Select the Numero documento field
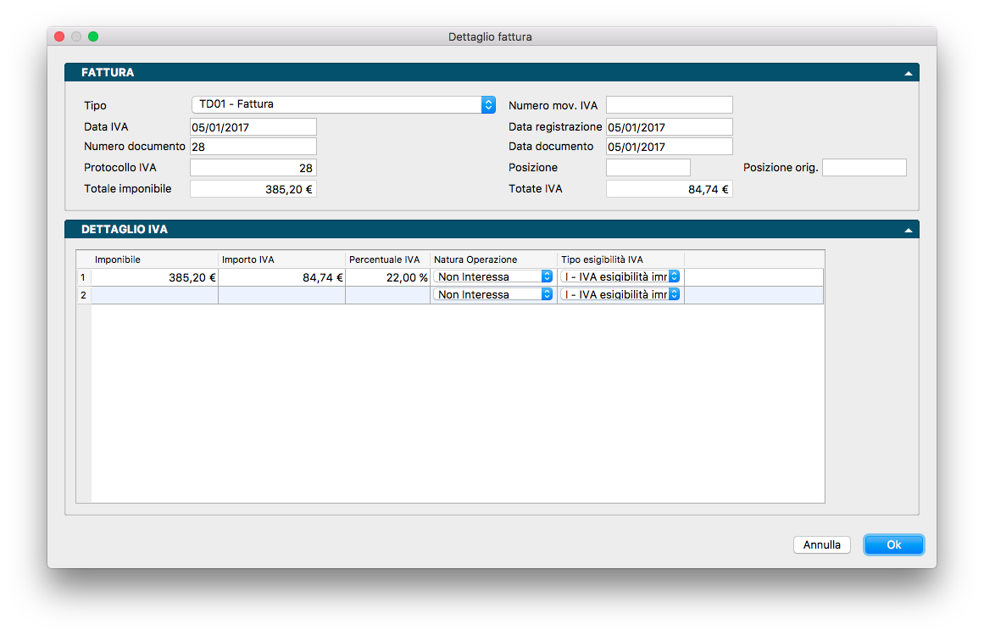 click(x=253, y=147)
